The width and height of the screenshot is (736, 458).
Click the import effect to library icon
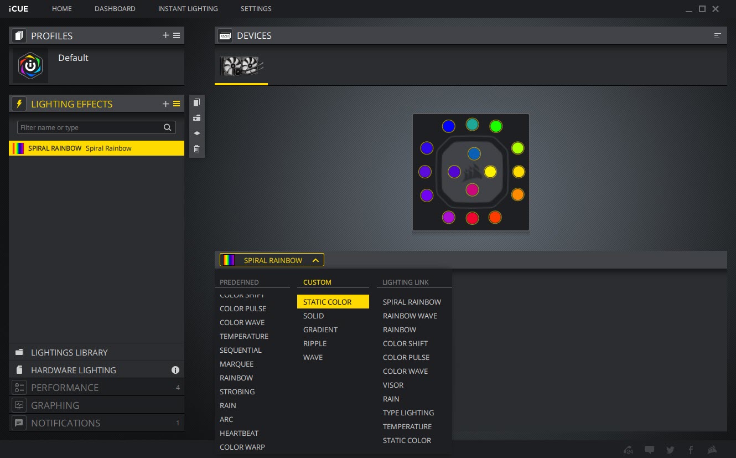point(196,118)
